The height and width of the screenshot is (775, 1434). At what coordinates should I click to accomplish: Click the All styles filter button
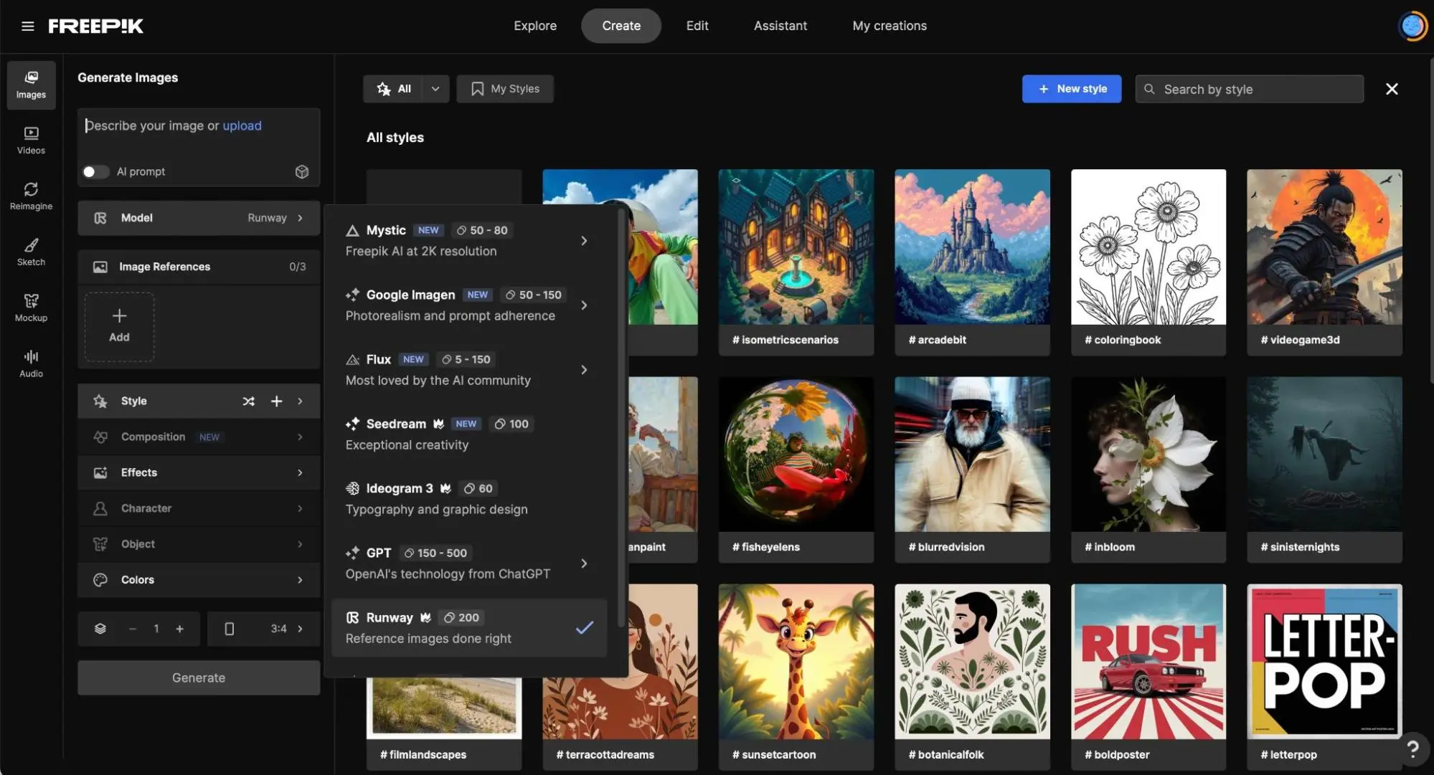tap(394, 89)
